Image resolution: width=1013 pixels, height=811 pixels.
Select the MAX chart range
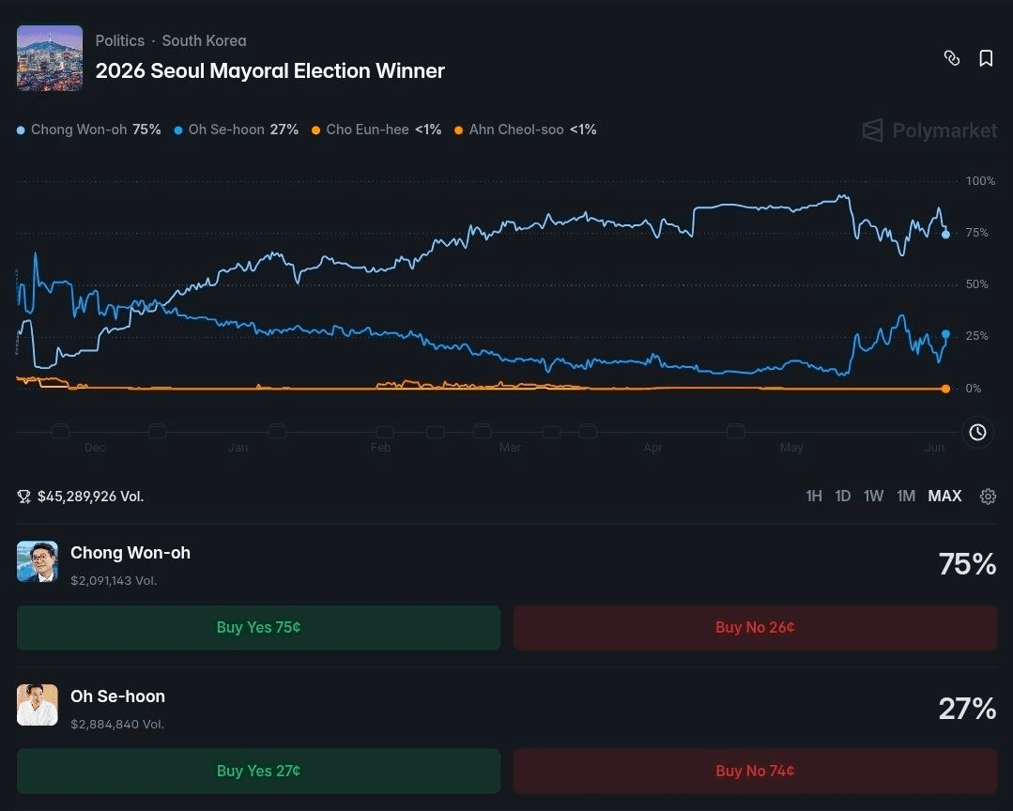(x=944, y=496)
